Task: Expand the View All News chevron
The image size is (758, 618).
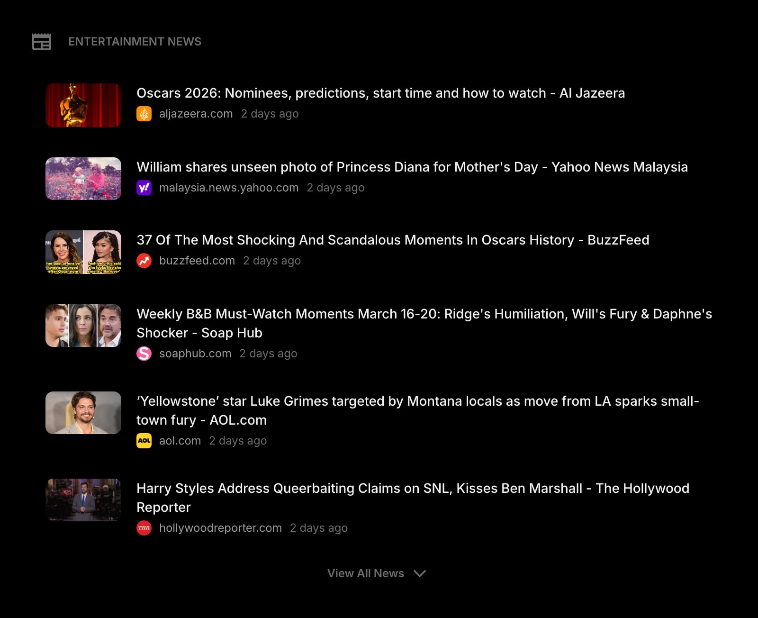Action: 420,573
